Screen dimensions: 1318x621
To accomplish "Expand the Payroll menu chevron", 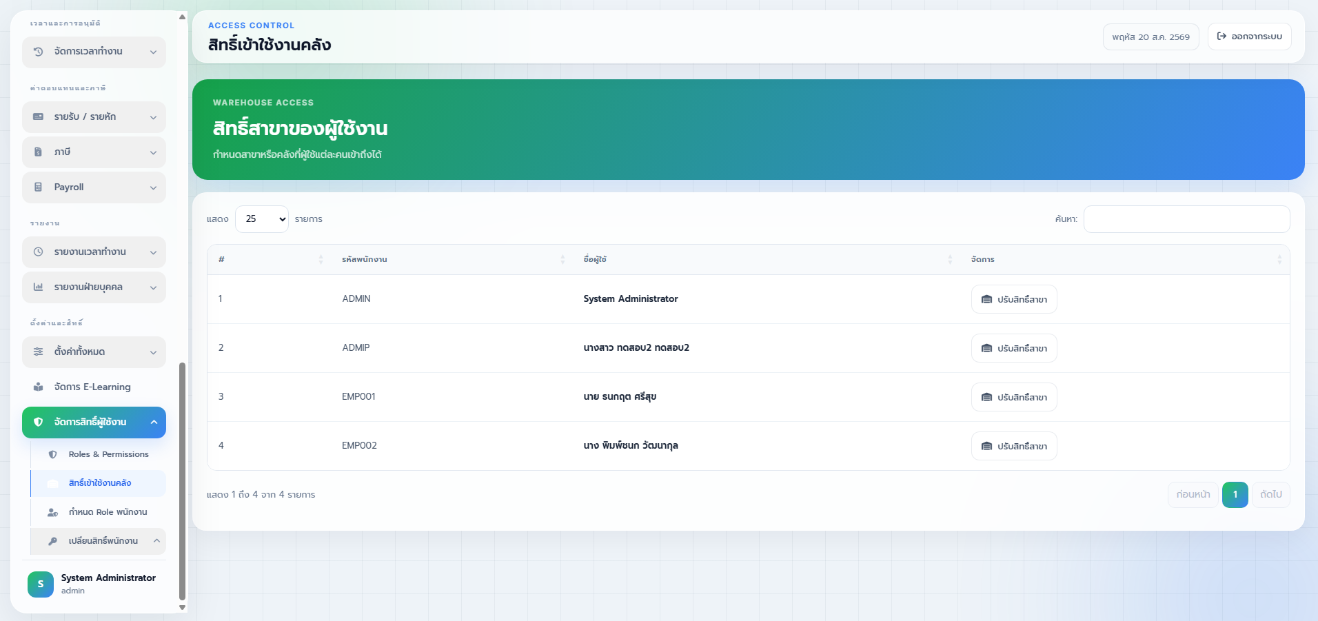I will 153,188.
